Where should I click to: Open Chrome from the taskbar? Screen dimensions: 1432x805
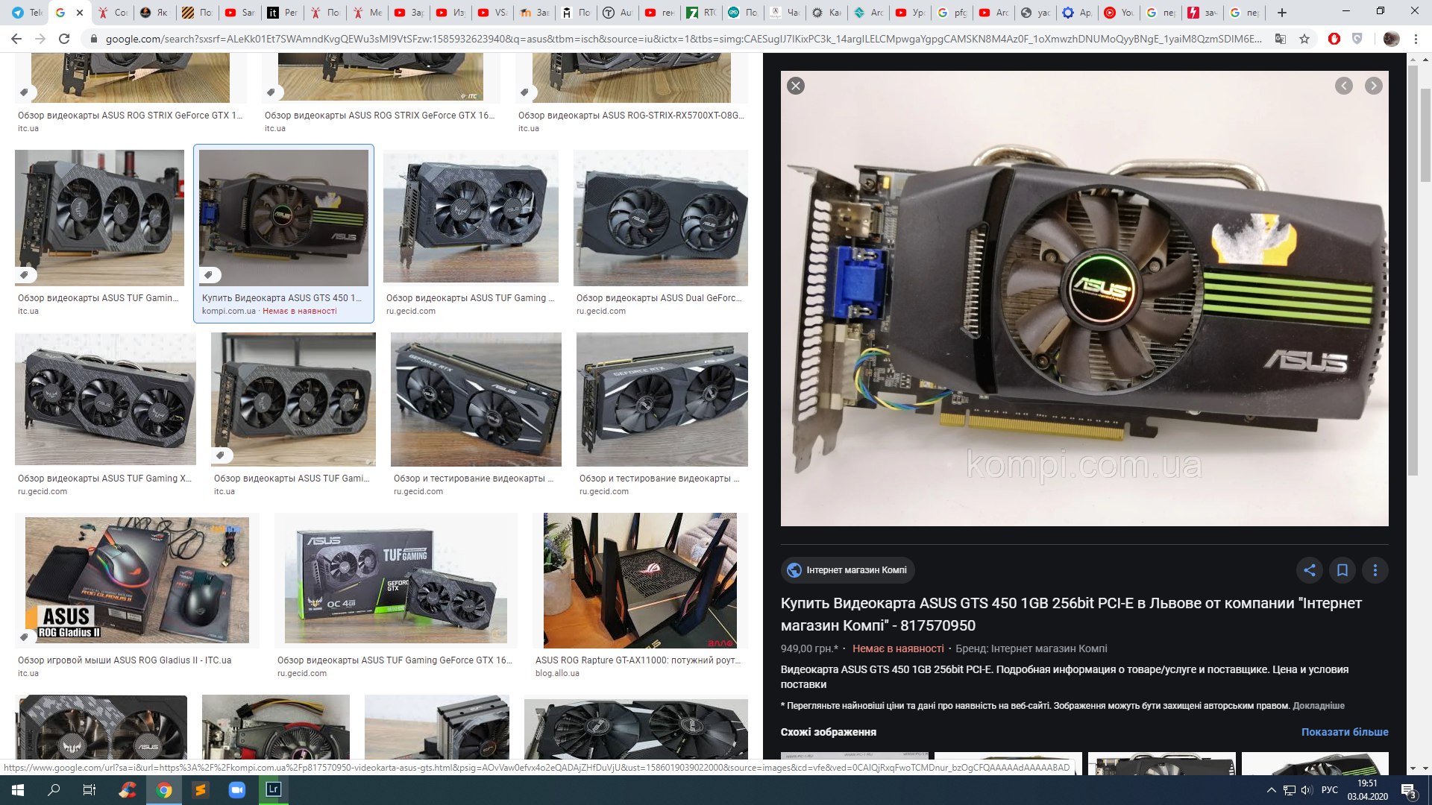(x=164, y=790)
